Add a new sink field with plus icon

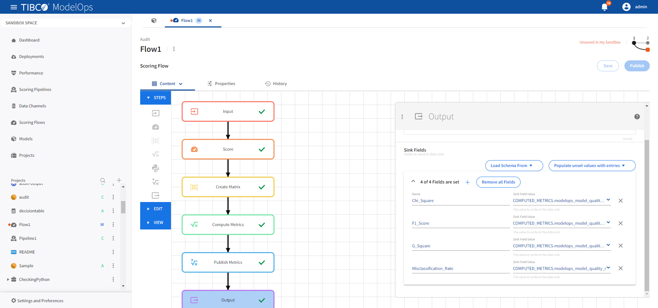(x=467, y=182)
